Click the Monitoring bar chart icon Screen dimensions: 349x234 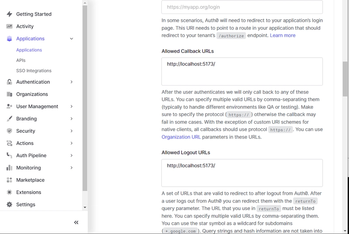(9, 168)
